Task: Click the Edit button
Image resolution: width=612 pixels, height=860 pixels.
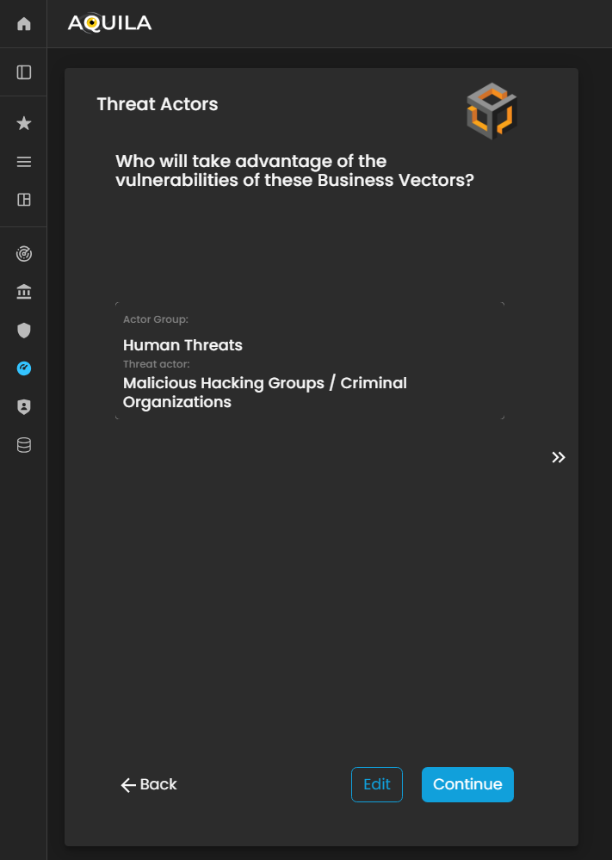Action: click(377, 784)
